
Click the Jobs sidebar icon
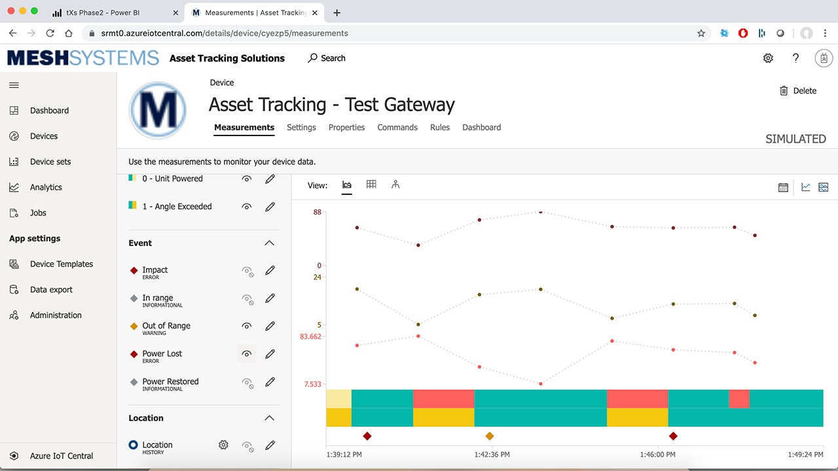pos(14,213)
